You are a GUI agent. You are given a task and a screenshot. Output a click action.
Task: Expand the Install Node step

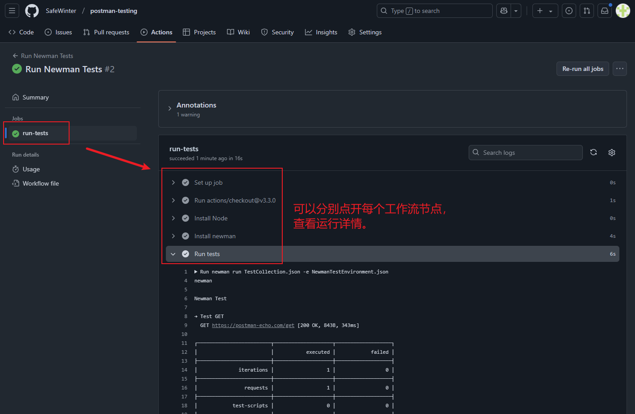[392, 218]
